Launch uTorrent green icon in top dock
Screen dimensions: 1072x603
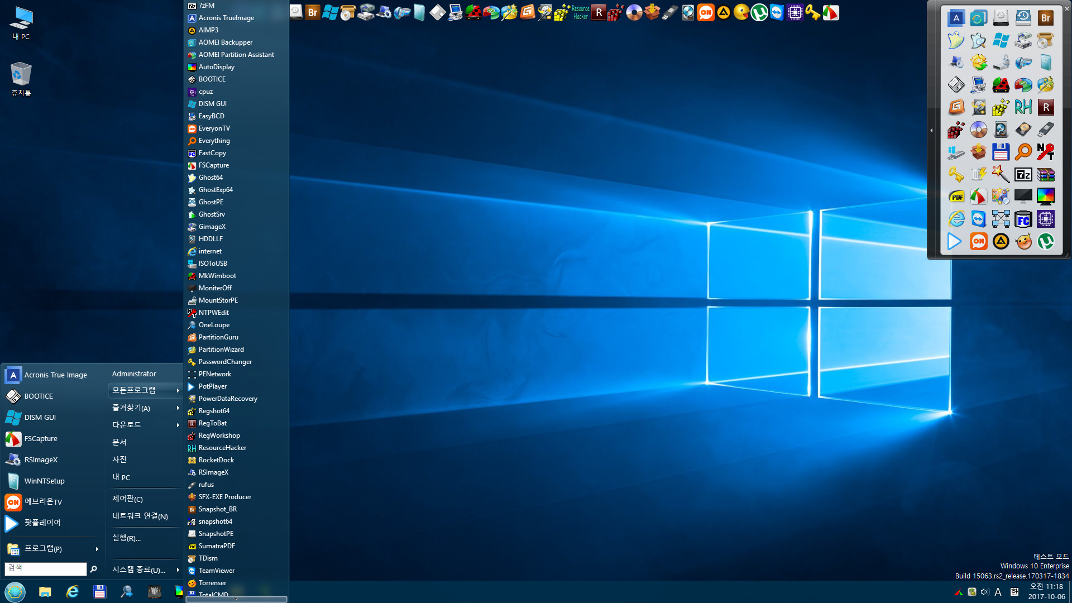tap(759, 12)
